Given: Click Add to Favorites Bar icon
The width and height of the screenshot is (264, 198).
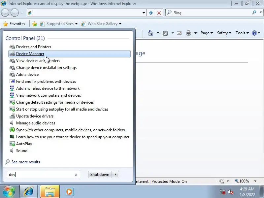Looking at the screenshot, I should pyautogui.click(x=35, y=24).
